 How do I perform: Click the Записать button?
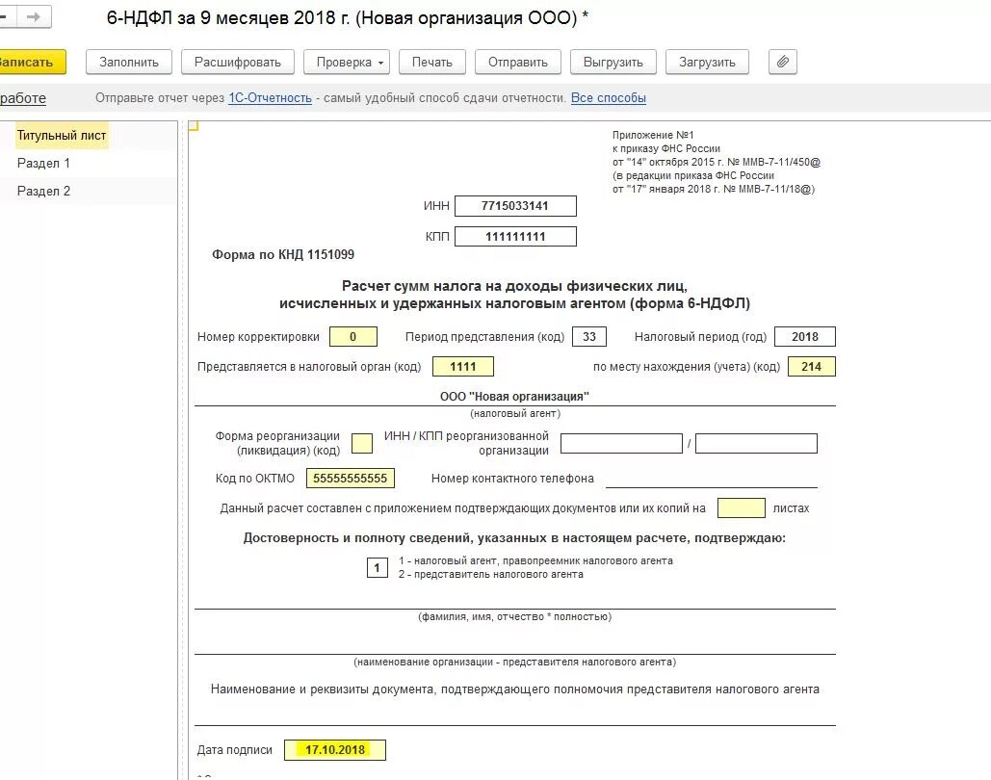point(31,62)
